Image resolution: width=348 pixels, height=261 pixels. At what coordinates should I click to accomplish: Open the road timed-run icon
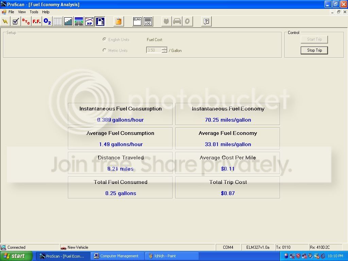79,22
